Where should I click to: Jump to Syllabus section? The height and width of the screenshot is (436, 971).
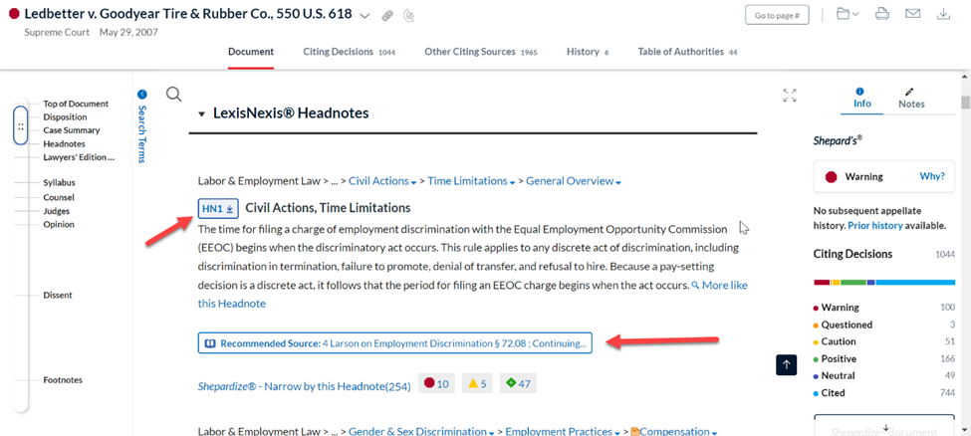(x=60, y=183)
